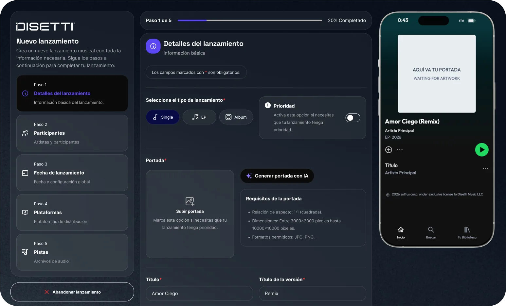The width and height of the screenshot is (506, 306).
Task: Click 'Nuevo lanzamiento' heading in sidebar
Action: click(47, 41)
